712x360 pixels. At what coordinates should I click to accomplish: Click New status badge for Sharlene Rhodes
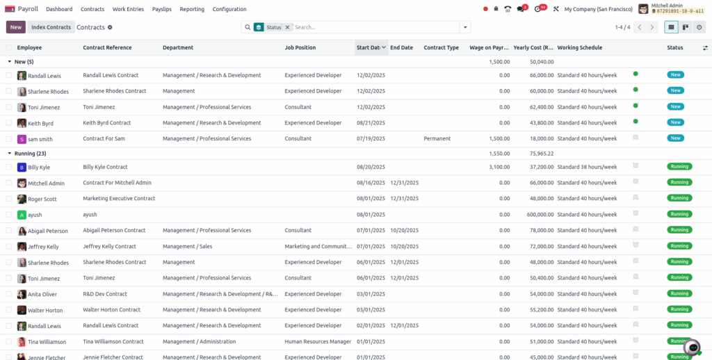pyautogui.click(x=676, y=91)
